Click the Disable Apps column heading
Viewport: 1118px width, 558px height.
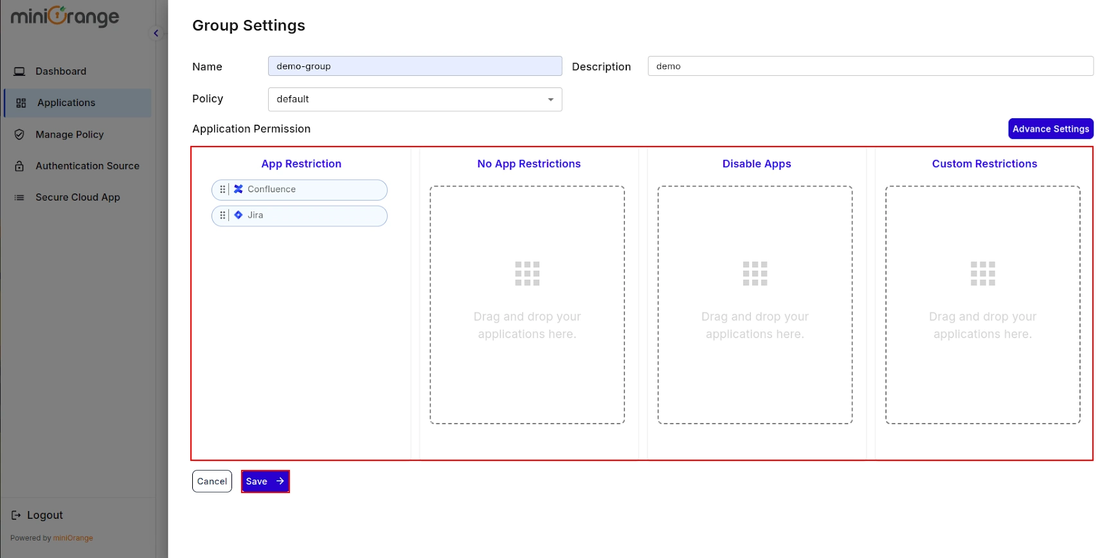[757, 164]
